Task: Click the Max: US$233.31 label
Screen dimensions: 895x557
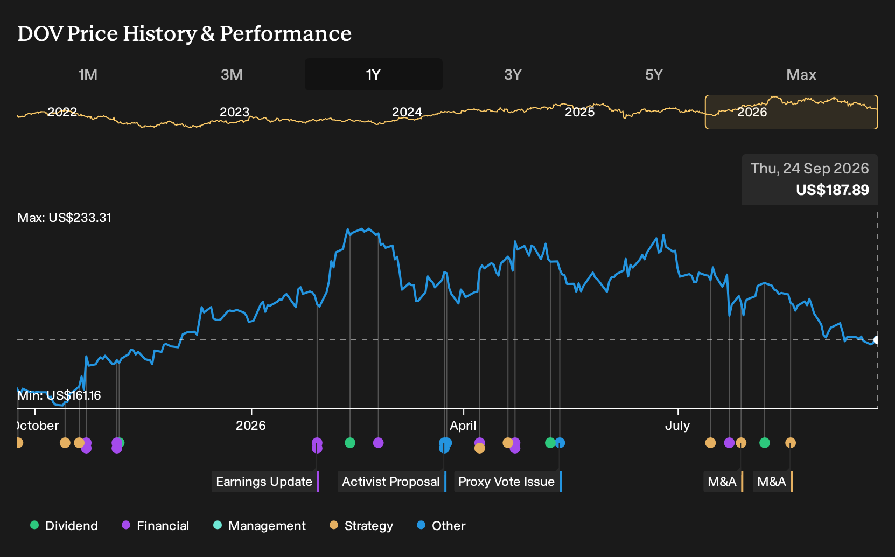Action: (65, 218)
